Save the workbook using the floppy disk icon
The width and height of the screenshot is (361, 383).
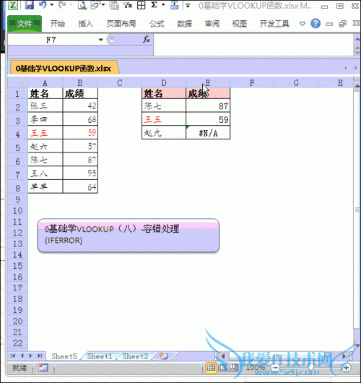pyautogui.click(x=30, y=5)
